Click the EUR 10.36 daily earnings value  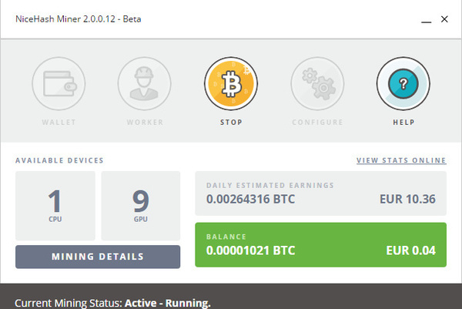[407, 199]
